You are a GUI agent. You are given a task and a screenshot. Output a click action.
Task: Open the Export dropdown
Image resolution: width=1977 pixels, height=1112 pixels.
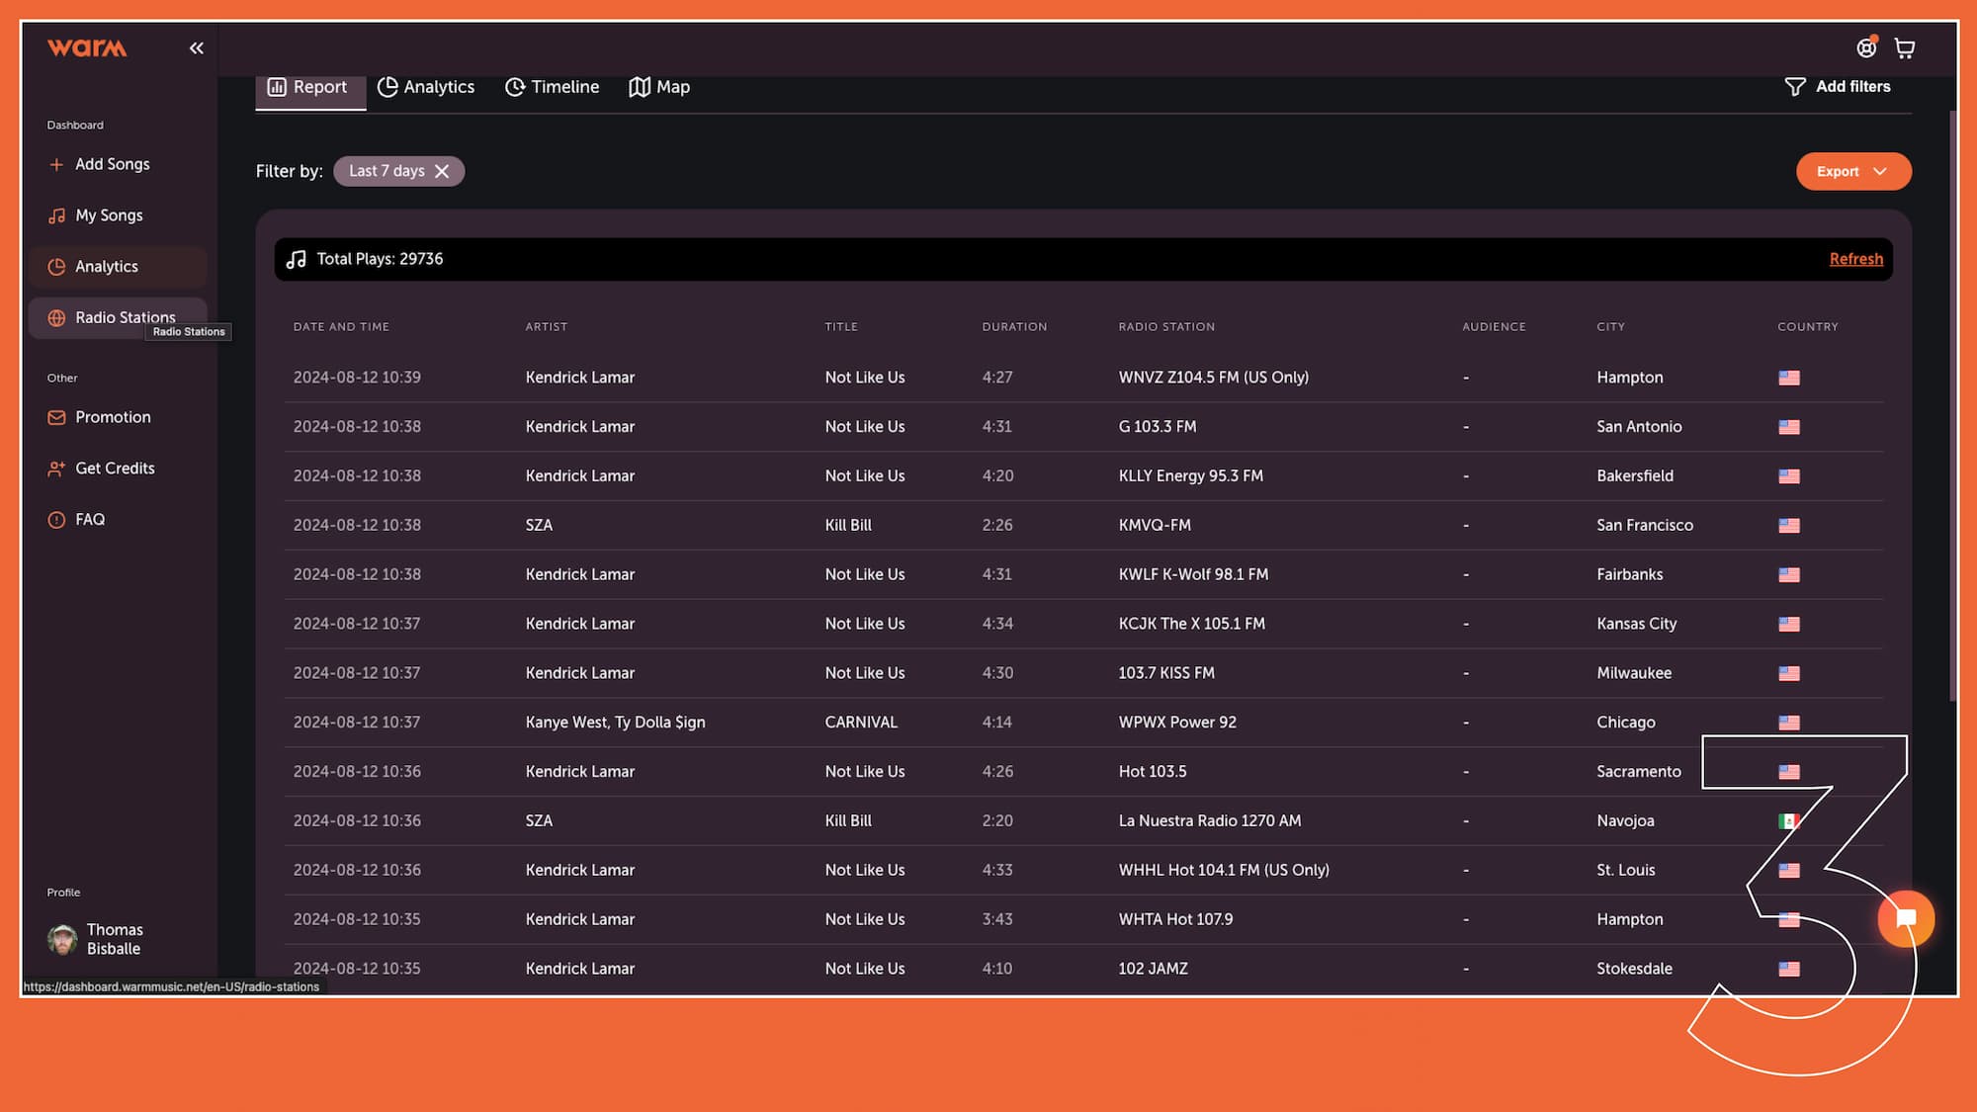pyautogui.click(x=1853, y=171)
